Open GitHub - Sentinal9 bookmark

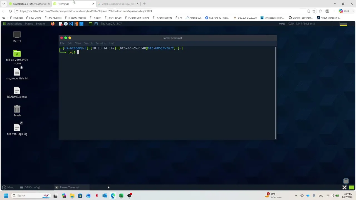(x=300, y=18)
